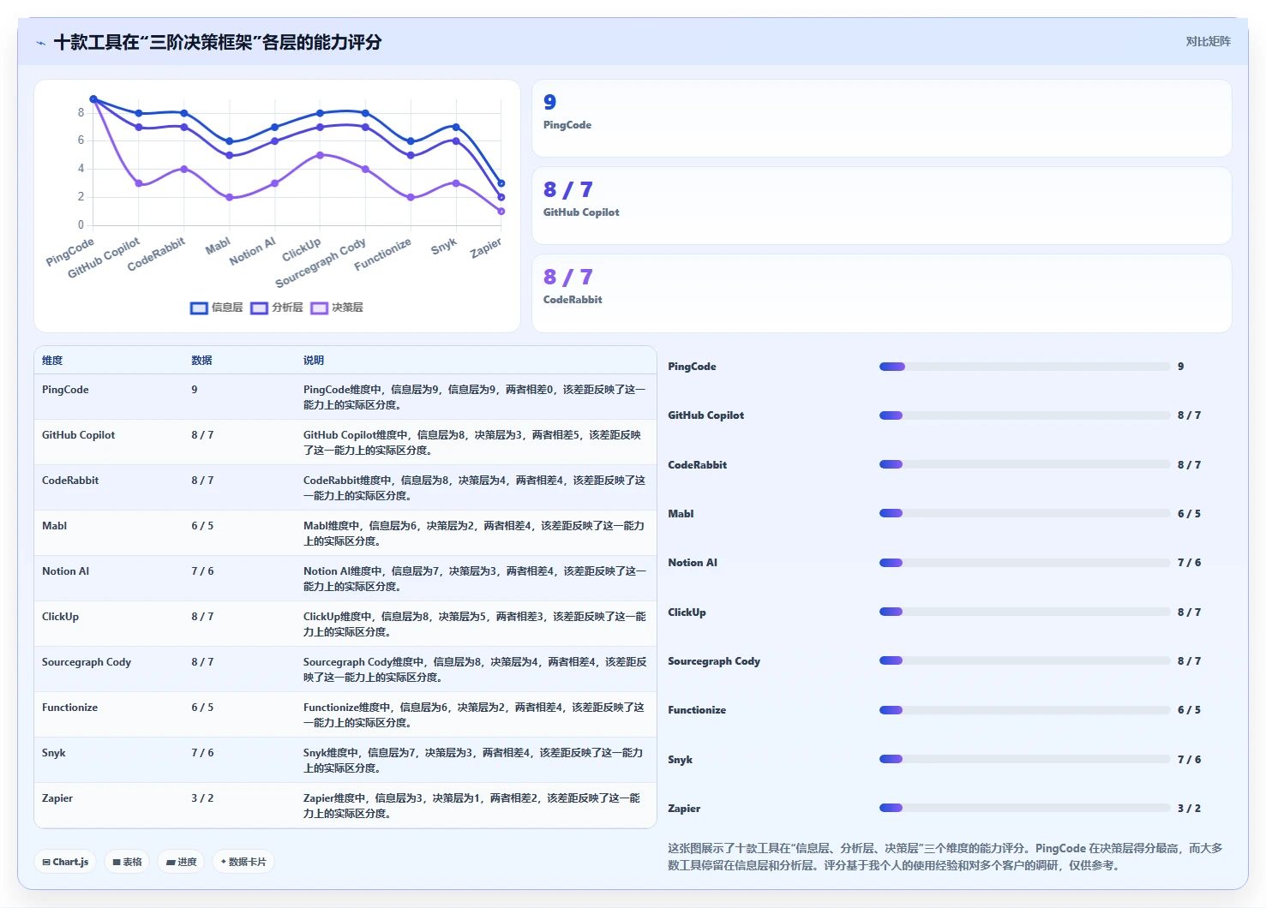
Task: Click the PingCode score 9 card
Action: (881, 118)
